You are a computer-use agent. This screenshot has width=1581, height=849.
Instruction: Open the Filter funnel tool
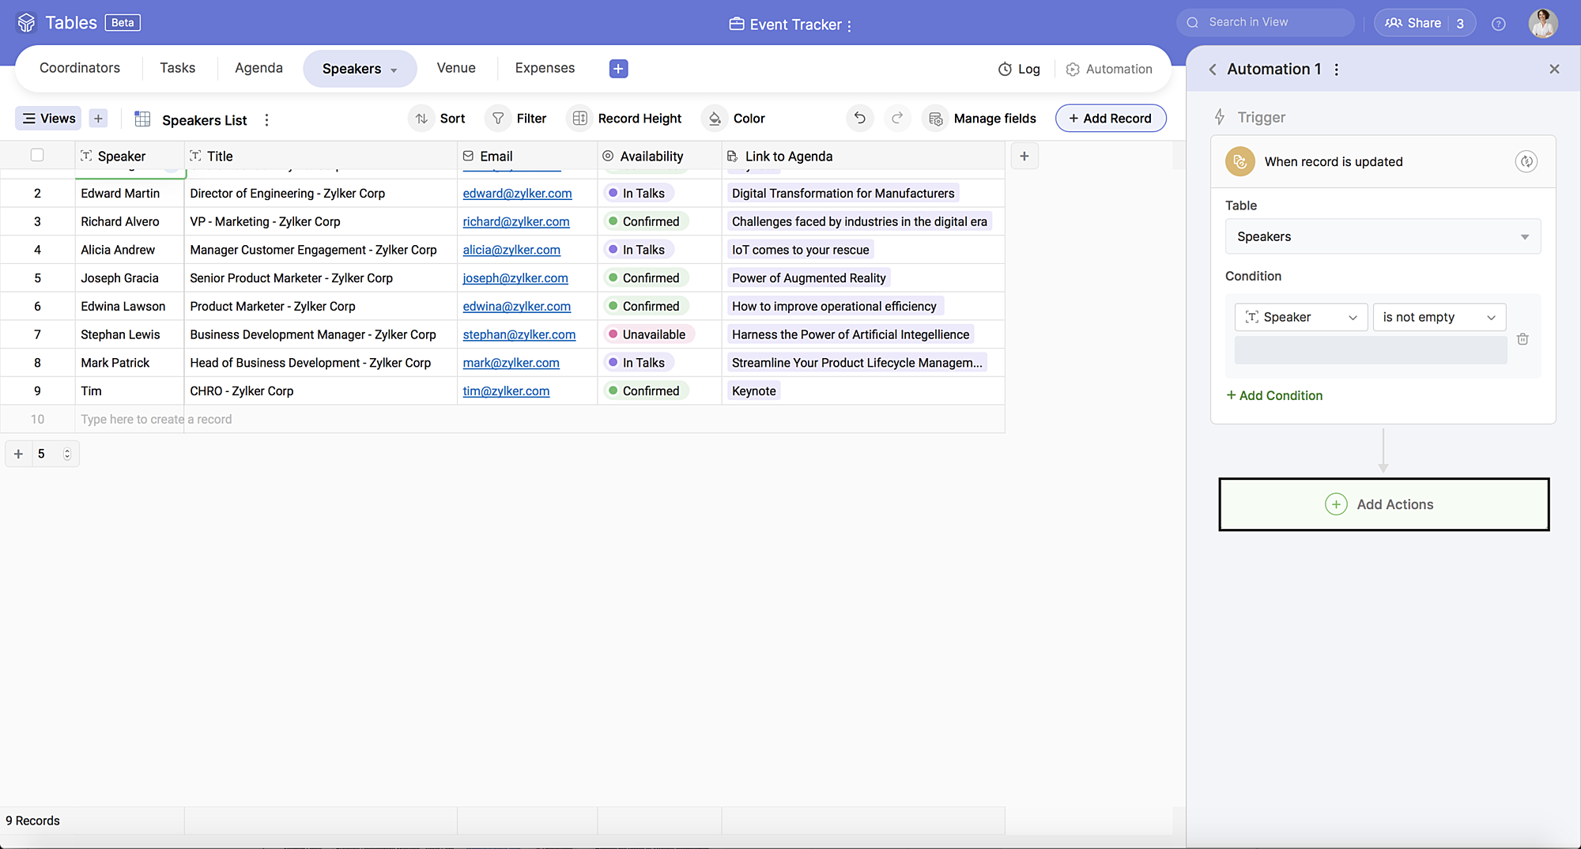pos(516,119)
